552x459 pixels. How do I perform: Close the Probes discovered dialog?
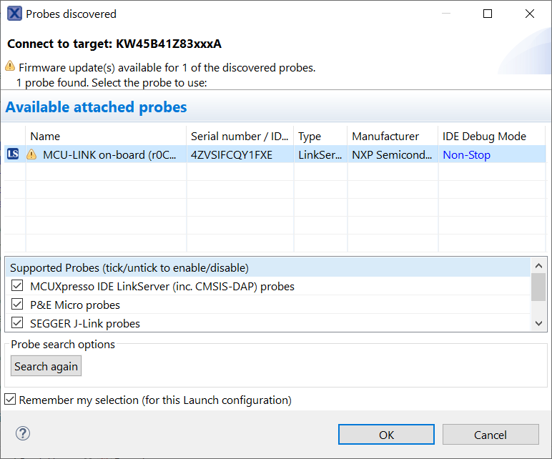point(530,14)
